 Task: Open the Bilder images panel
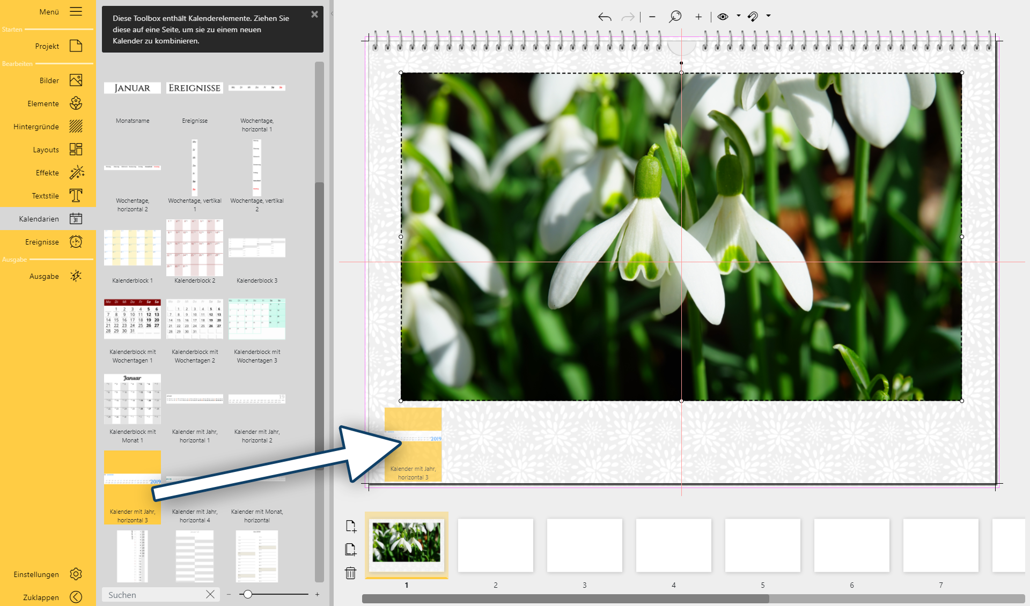(76, 80)
